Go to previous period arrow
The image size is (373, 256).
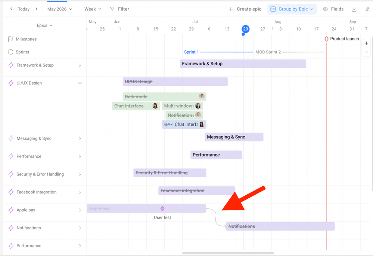click(x=11, y=9)
